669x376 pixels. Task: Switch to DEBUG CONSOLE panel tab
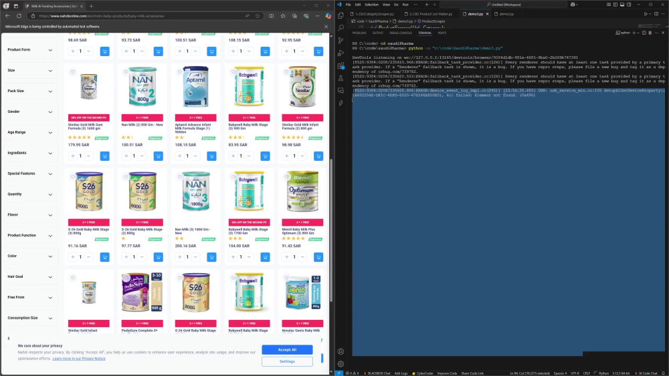pos(401,33)
